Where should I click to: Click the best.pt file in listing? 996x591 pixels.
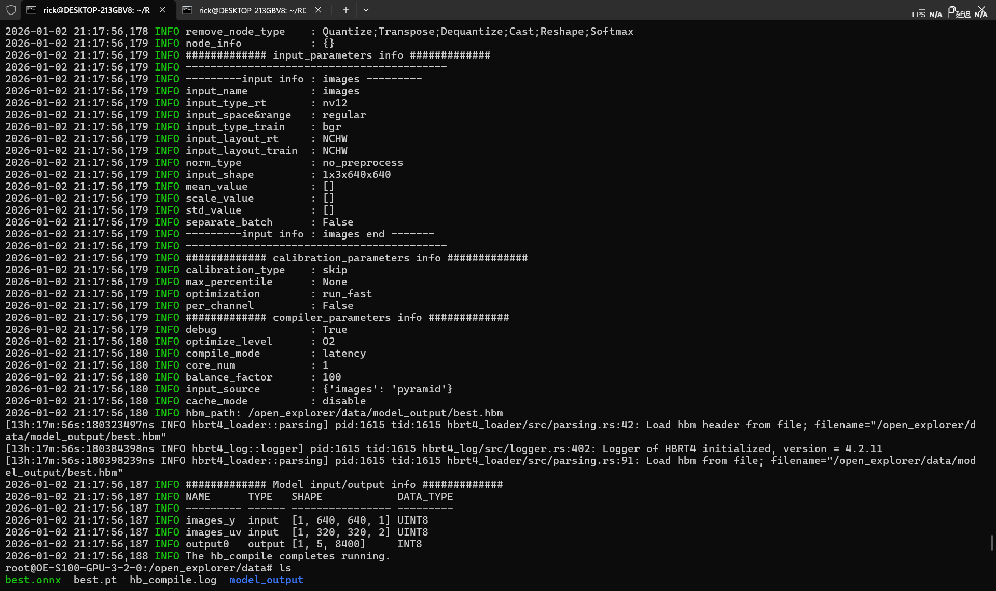click(95, 580)
